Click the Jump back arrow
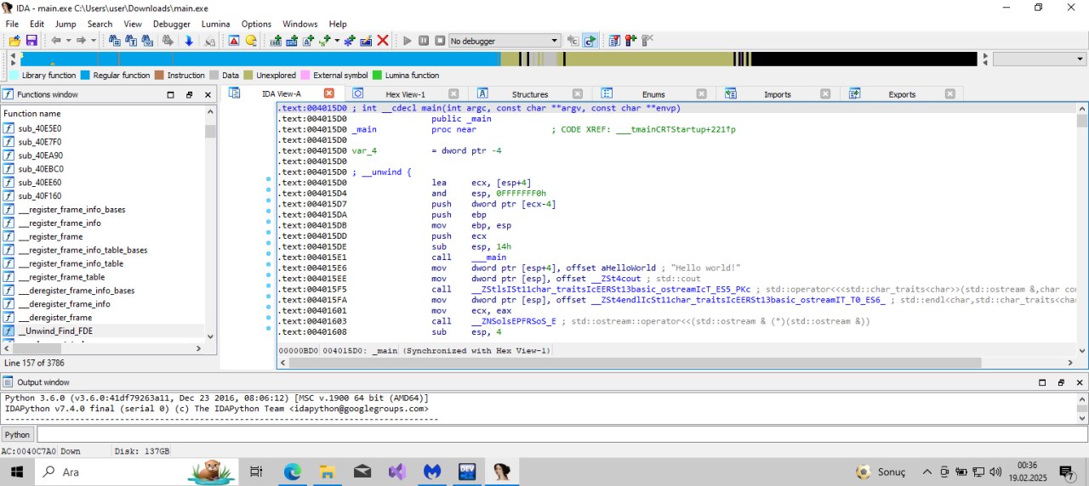 tap(56, 41)
